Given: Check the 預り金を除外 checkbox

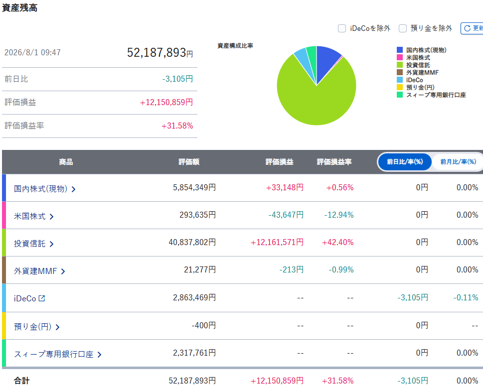Looking at the screenshot, I should 403,28.
